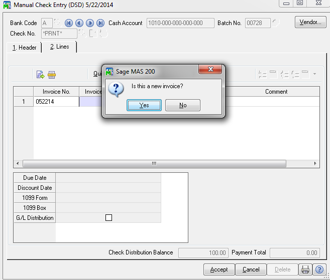This screenshot has height=280, width=330.
Task: Select the Lines tab
Action: click(x=59, y=47)
